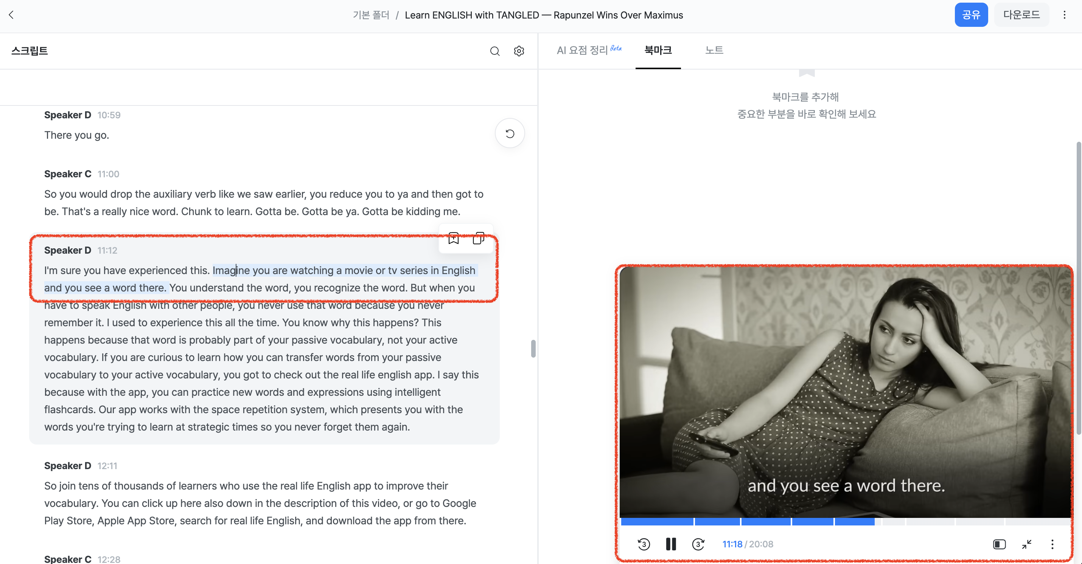1082x564 pixels.
Task: Open the top-right more options menu
Action: [x=1064, y=15]
